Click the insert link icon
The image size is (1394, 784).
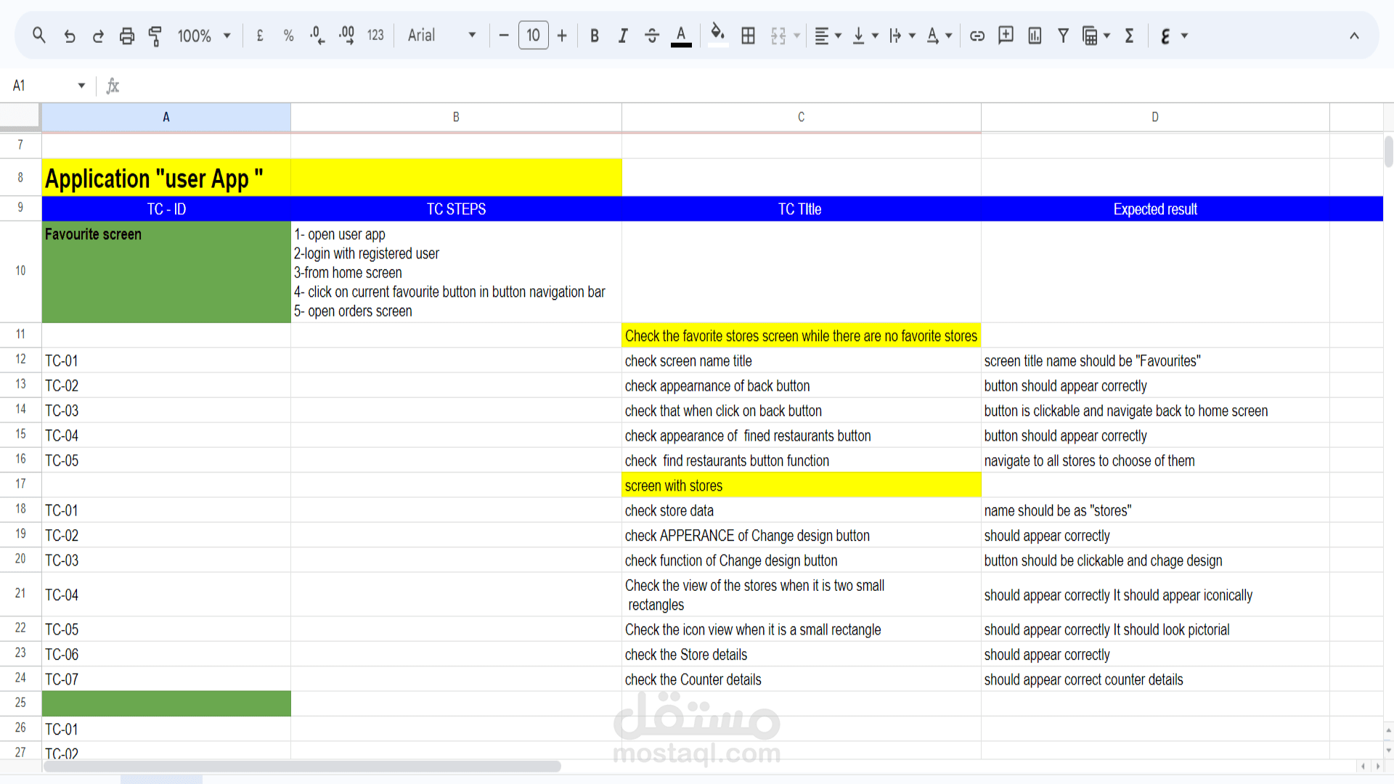tap(977, 36)
